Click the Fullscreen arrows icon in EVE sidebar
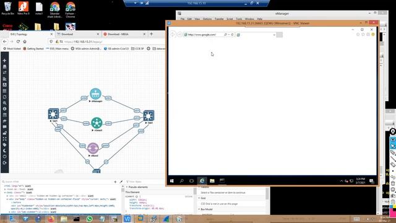Viewport: 396px width, 223px height. click(x=4, y=139)
